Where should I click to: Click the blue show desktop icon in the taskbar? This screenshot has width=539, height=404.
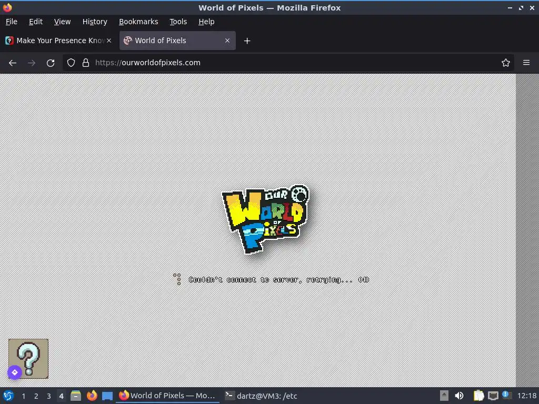tap(107, 396)
